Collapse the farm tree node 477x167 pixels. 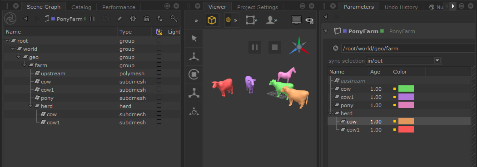pyautogui.click(x=25, y=65)
